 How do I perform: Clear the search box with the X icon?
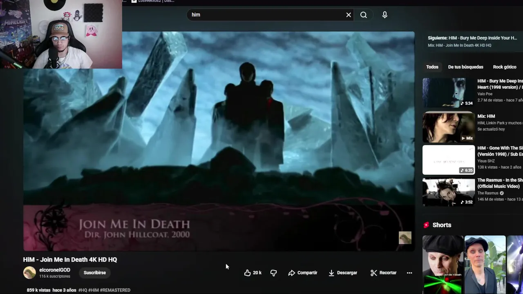tap(349, 15)
